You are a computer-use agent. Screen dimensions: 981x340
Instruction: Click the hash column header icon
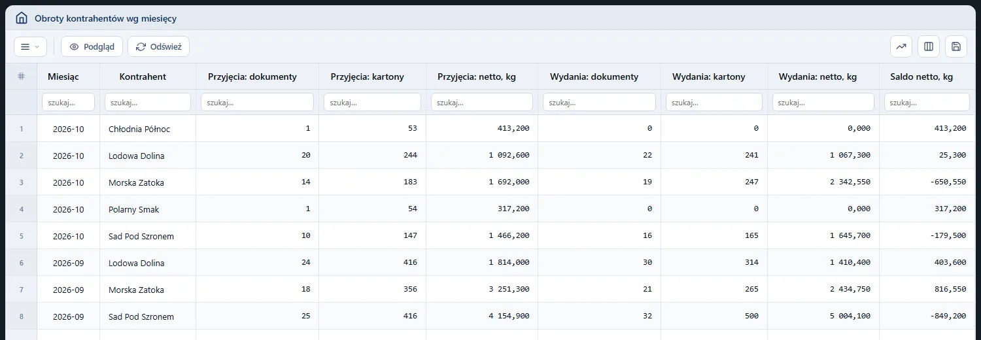(21, 76)
